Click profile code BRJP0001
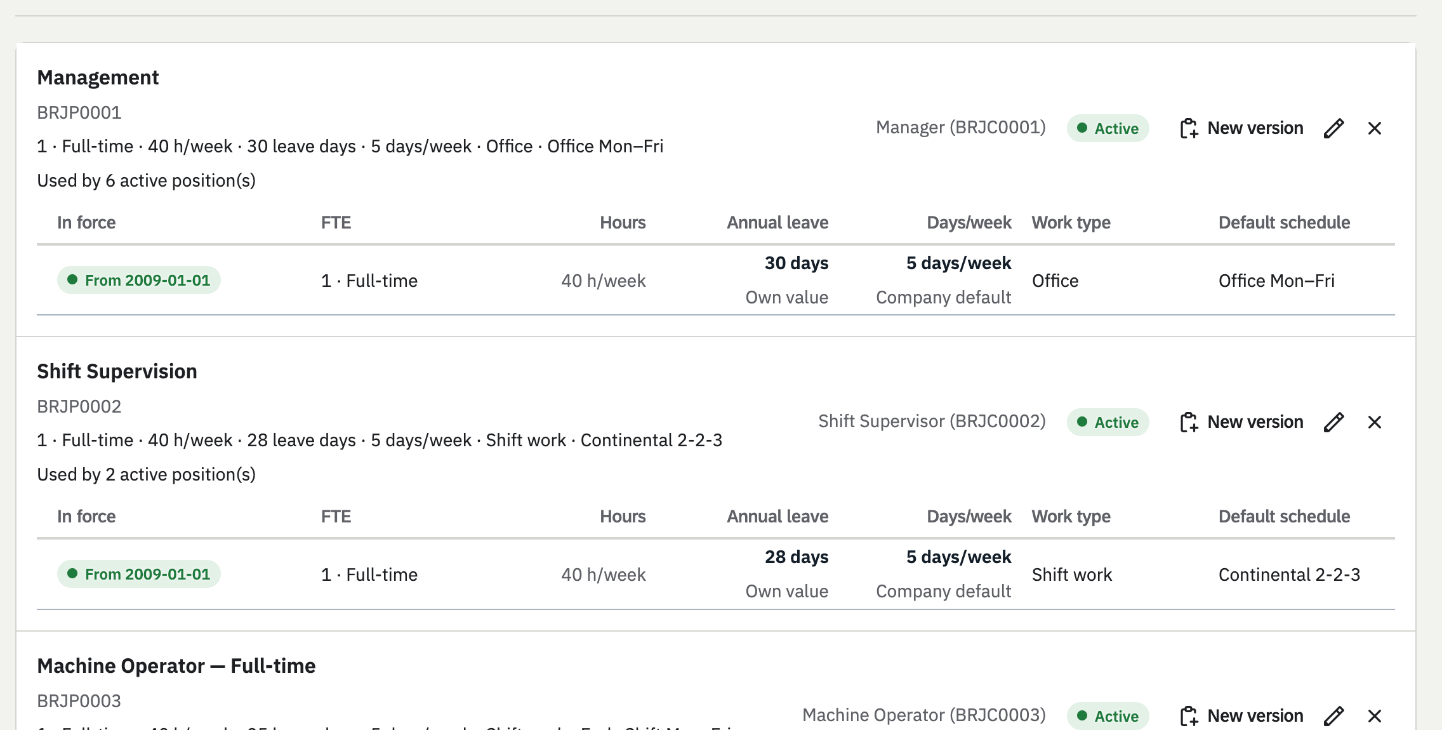Image resolution: width=1442 pixels, height=730 pixels. pos(79,112)
